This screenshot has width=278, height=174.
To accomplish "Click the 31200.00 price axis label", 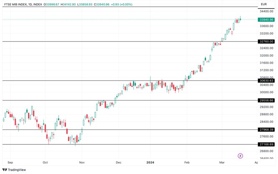I will [266, 70].
